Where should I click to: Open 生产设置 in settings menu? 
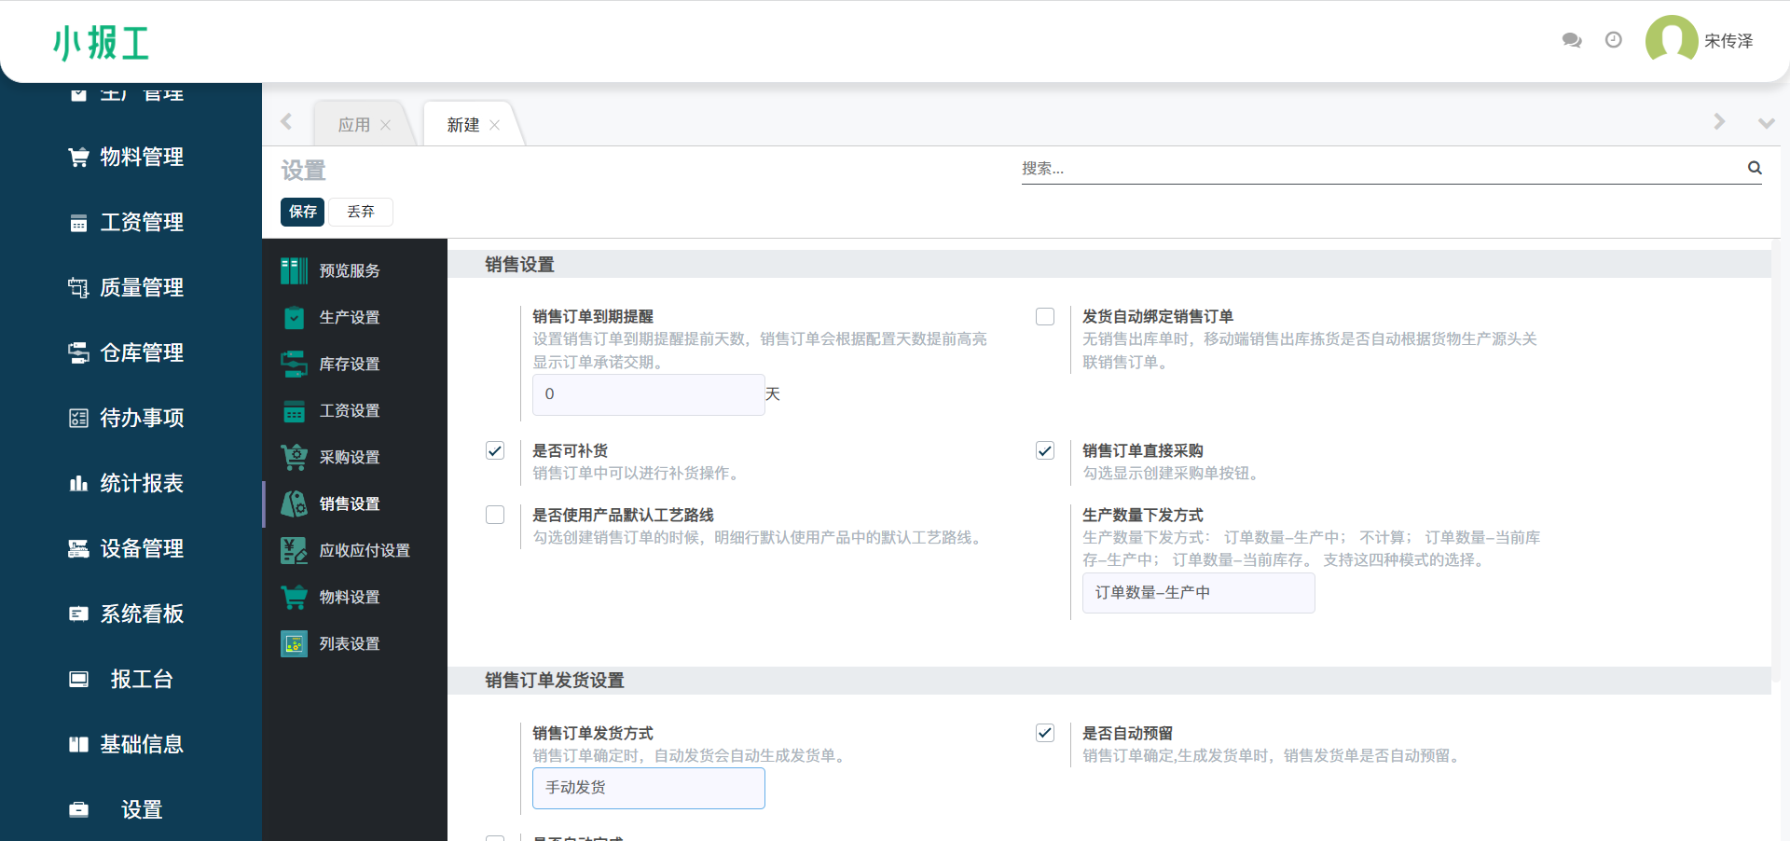pyautogui.click(x=349, y=317)
